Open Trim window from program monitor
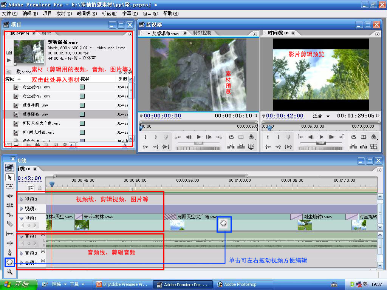This screenshot has width=387, height=290. tap(374, 147)
